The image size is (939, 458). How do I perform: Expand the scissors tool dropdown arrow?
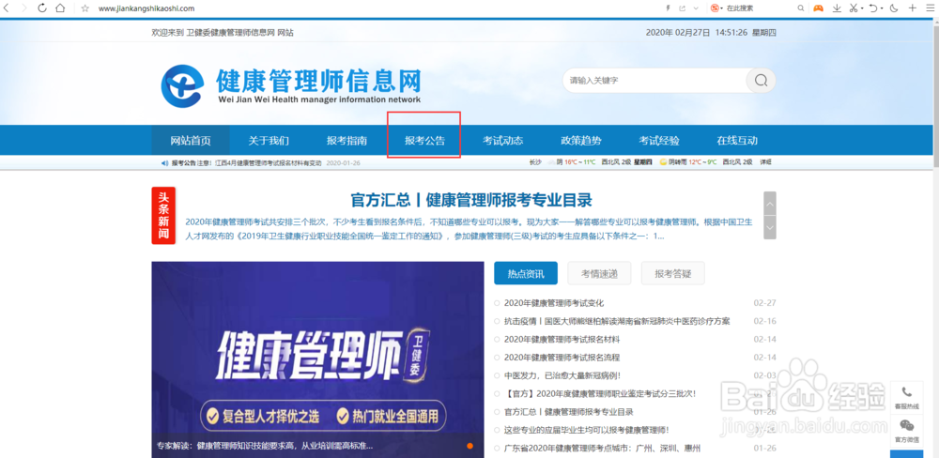click(x=862, y=9)
